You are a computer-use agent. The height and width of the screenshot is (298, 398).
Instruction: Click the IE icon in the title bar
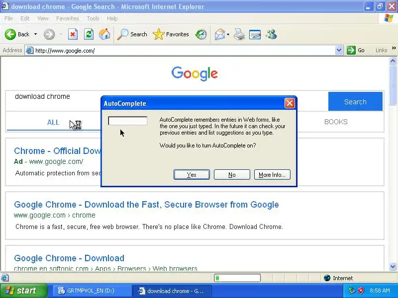pos(5,6)
